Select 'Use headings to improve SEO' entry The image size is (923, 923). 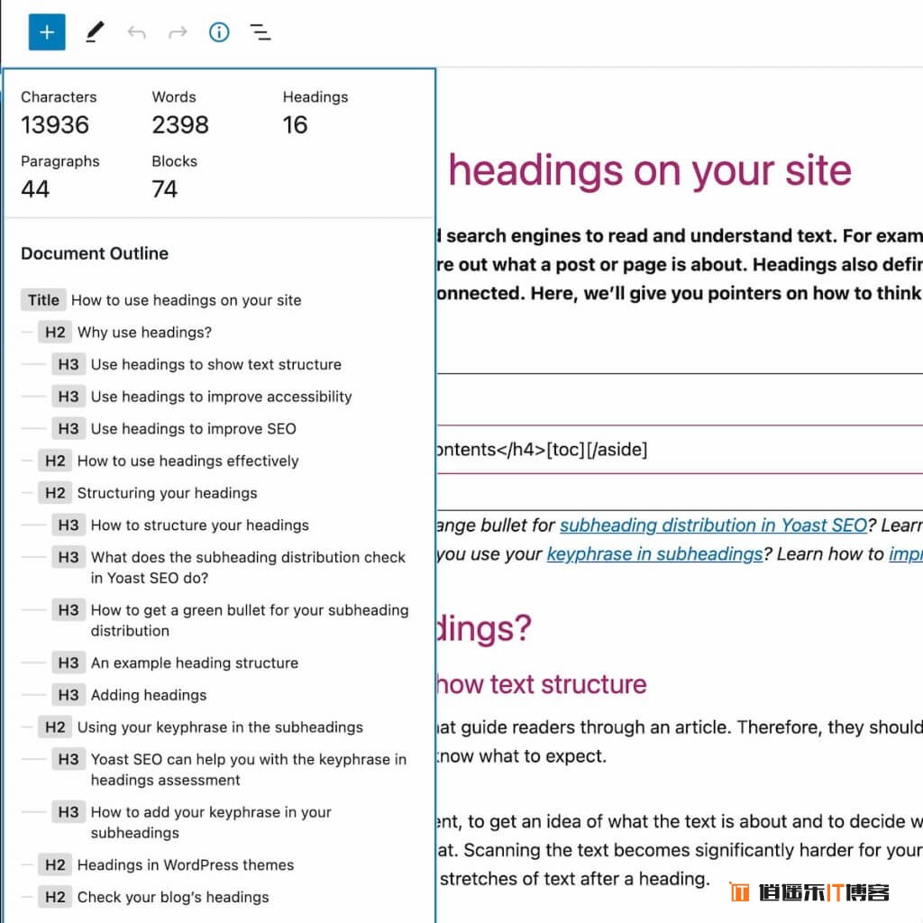pos(174,428)
